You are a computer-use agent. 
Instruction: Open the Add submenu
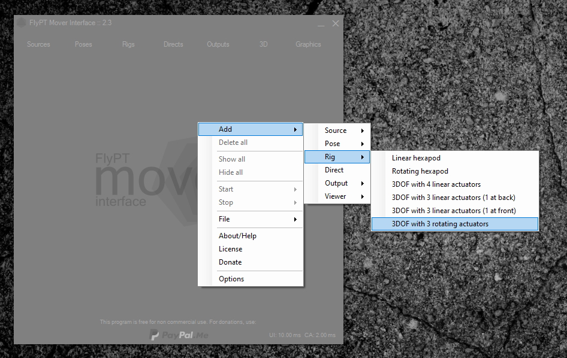click(x=250, y=129)
